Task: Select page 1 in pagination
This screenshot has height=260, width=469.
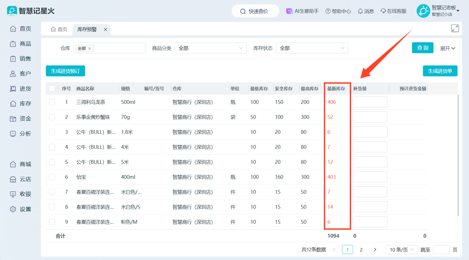Action: tap(347, 250)
